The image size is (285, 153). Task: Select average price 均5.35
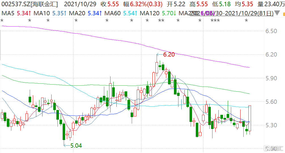point(244,4)
